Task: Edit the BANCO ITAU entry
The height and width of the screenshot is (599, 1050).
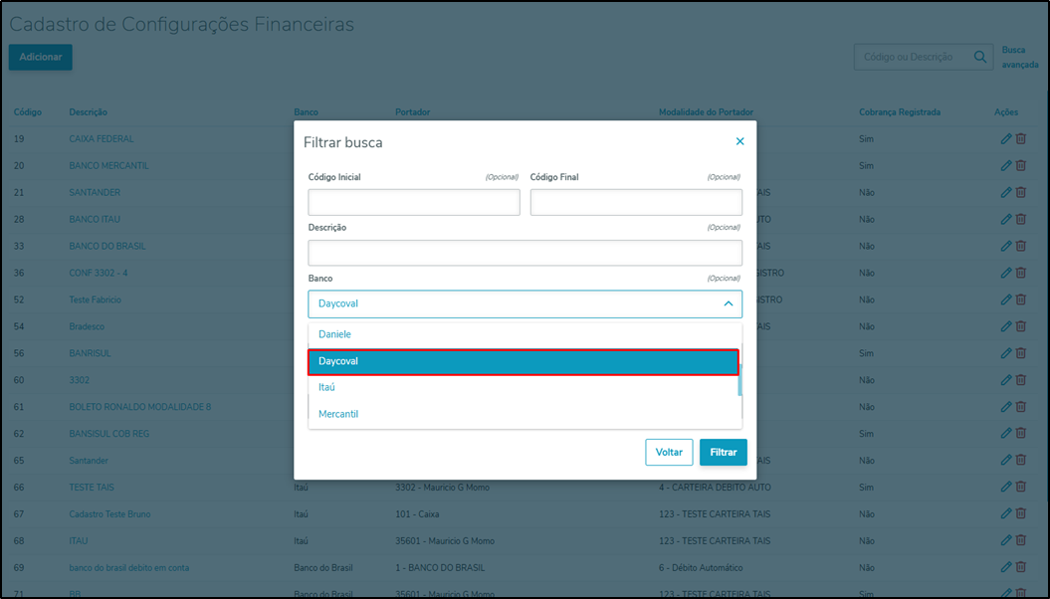Action: (1006, 219)
